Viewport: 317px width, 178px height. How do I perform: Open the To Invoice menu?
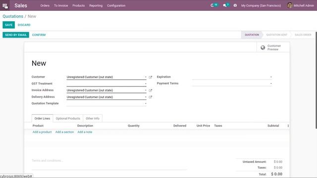61,5
